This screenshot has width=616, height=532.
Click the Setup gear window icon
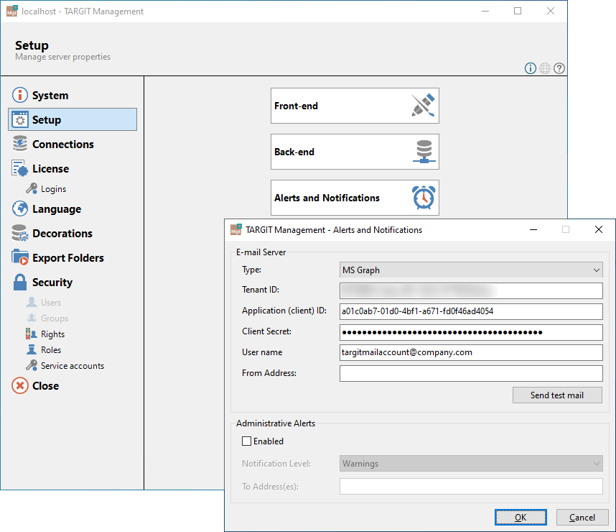coord(19,119)
